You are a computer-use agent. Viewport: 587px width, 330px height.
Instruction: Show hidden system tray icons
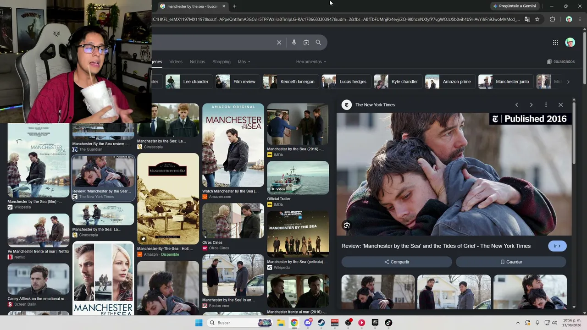pos(518,323)
